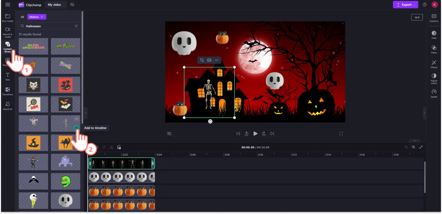Screen dimensions: 442x214
Task: Open the Content library tab
Action: [x=8, y=47]
